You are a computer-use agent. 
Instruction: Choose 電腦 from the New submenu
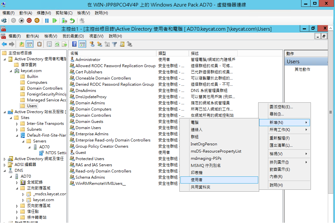pyautogui.click(x=219, y=122)
